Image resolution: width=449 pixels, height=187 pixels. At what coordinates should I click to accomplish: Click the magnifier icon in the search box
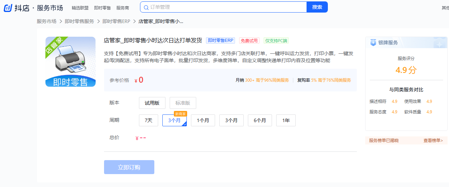146,7
